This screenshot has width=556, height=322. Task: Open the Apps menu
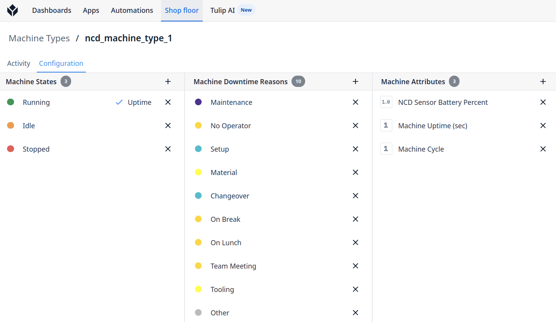tap(91, 11)
